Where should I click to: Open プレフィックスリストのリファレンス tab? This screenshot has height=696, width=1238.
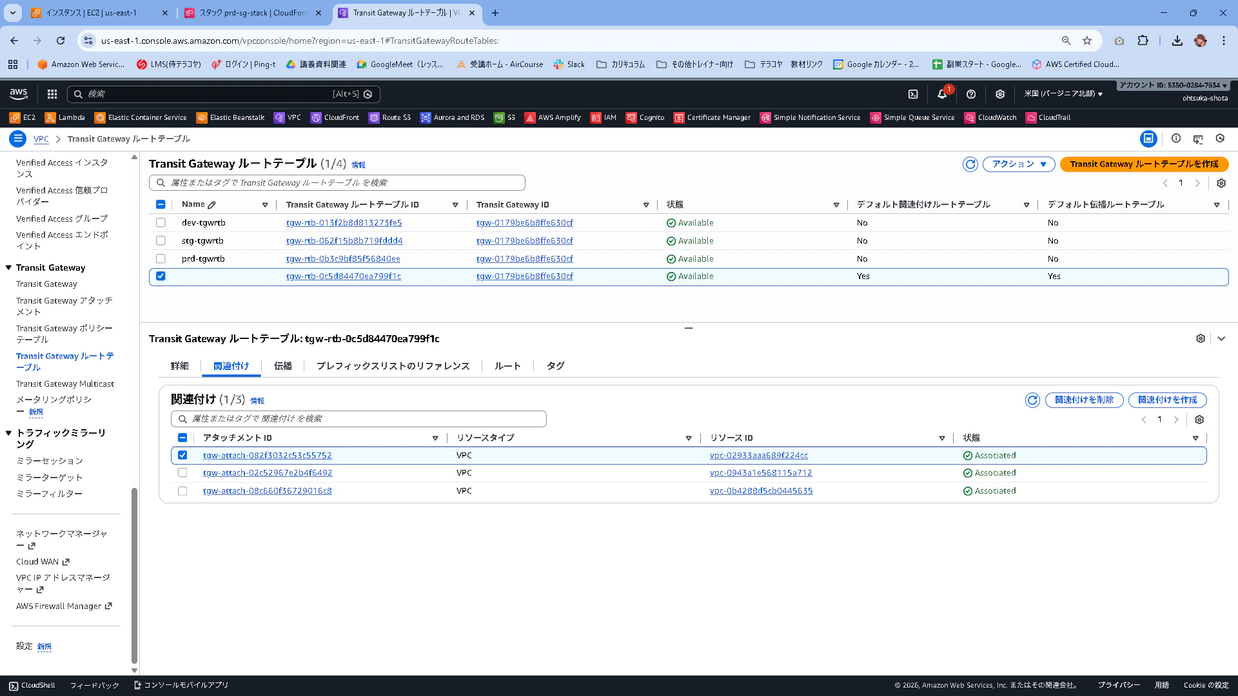click(393, 366)
